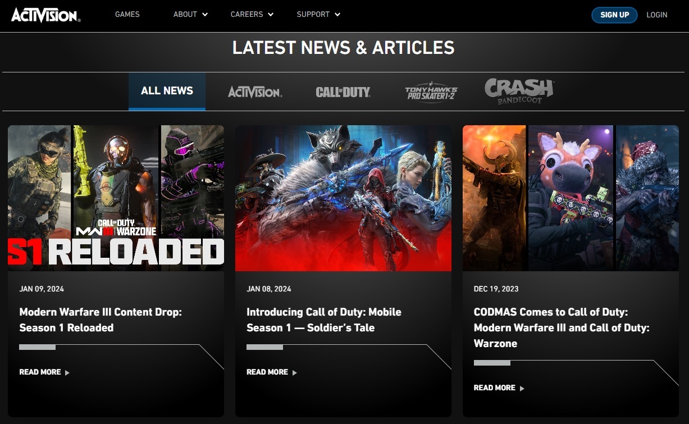Open Introducing Call of Duty: Mobile headline
The image size is (689, 424).
point(323,320)
